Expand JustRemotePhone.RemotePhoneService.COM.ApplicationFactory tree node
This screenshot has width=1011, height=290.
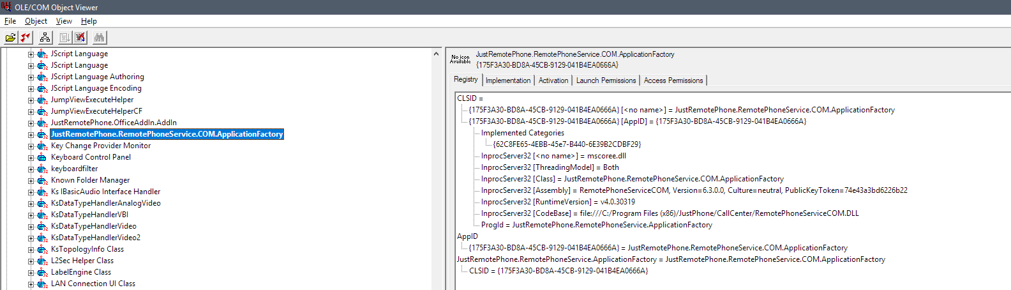pos(31,135)
